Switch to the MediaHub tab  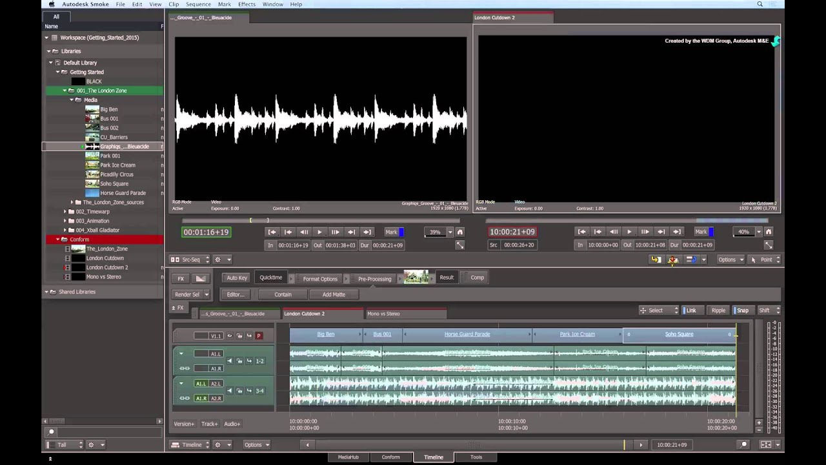tap(348, 457)
